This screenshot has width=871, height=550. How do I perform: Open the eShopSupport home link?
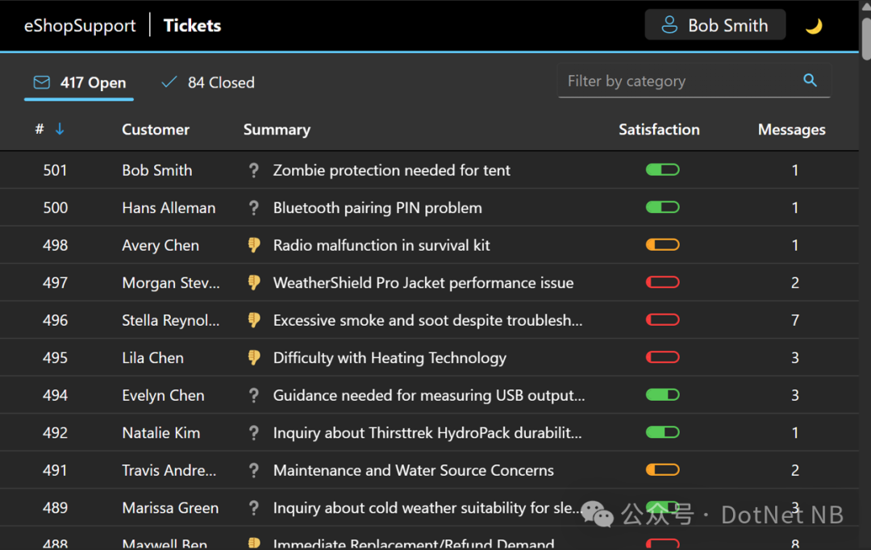click(80, 26)
